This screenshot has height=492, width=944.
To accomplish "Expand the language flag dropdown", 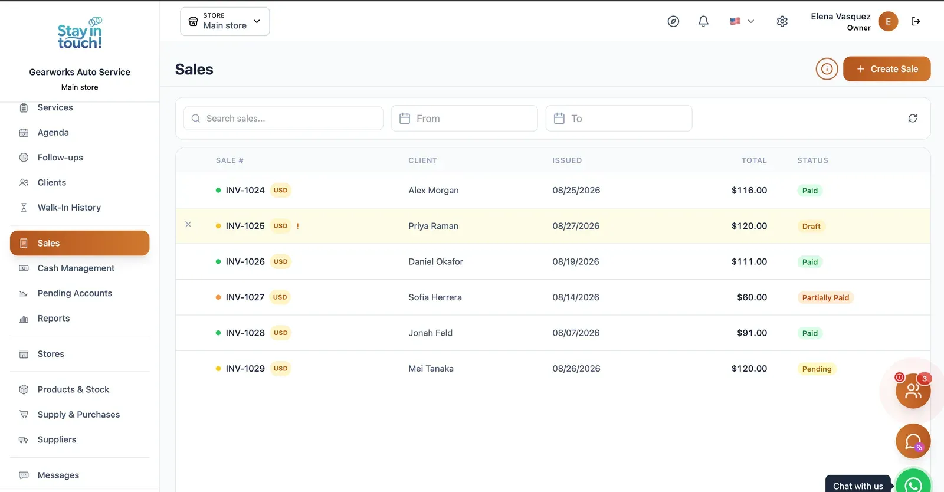I will [742, 21].
